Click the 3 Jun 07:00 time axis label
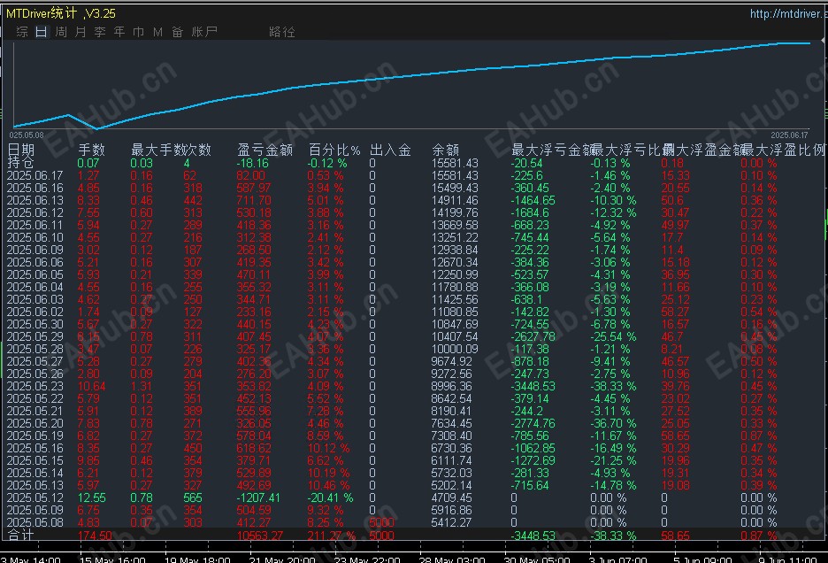This screenshot has height=563, width=828. 617,559
